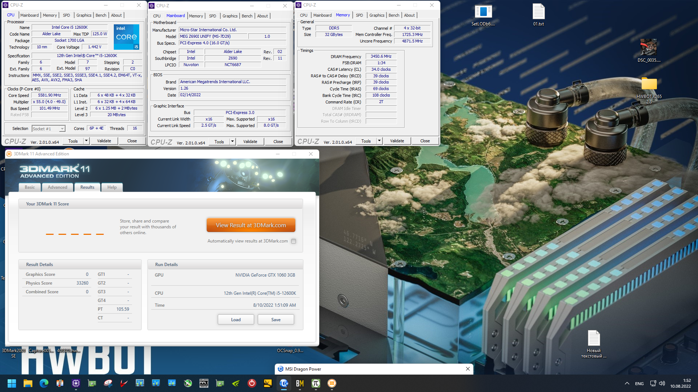The image size is (698, 392).
Task: Click the DRAM Frequency value 3450.6 MHz
Action: tap(381, 56)
